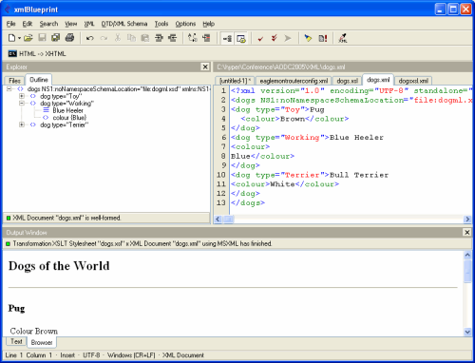
Task: Select the Outline tab in Explorer
Action: tap(39, 80)
